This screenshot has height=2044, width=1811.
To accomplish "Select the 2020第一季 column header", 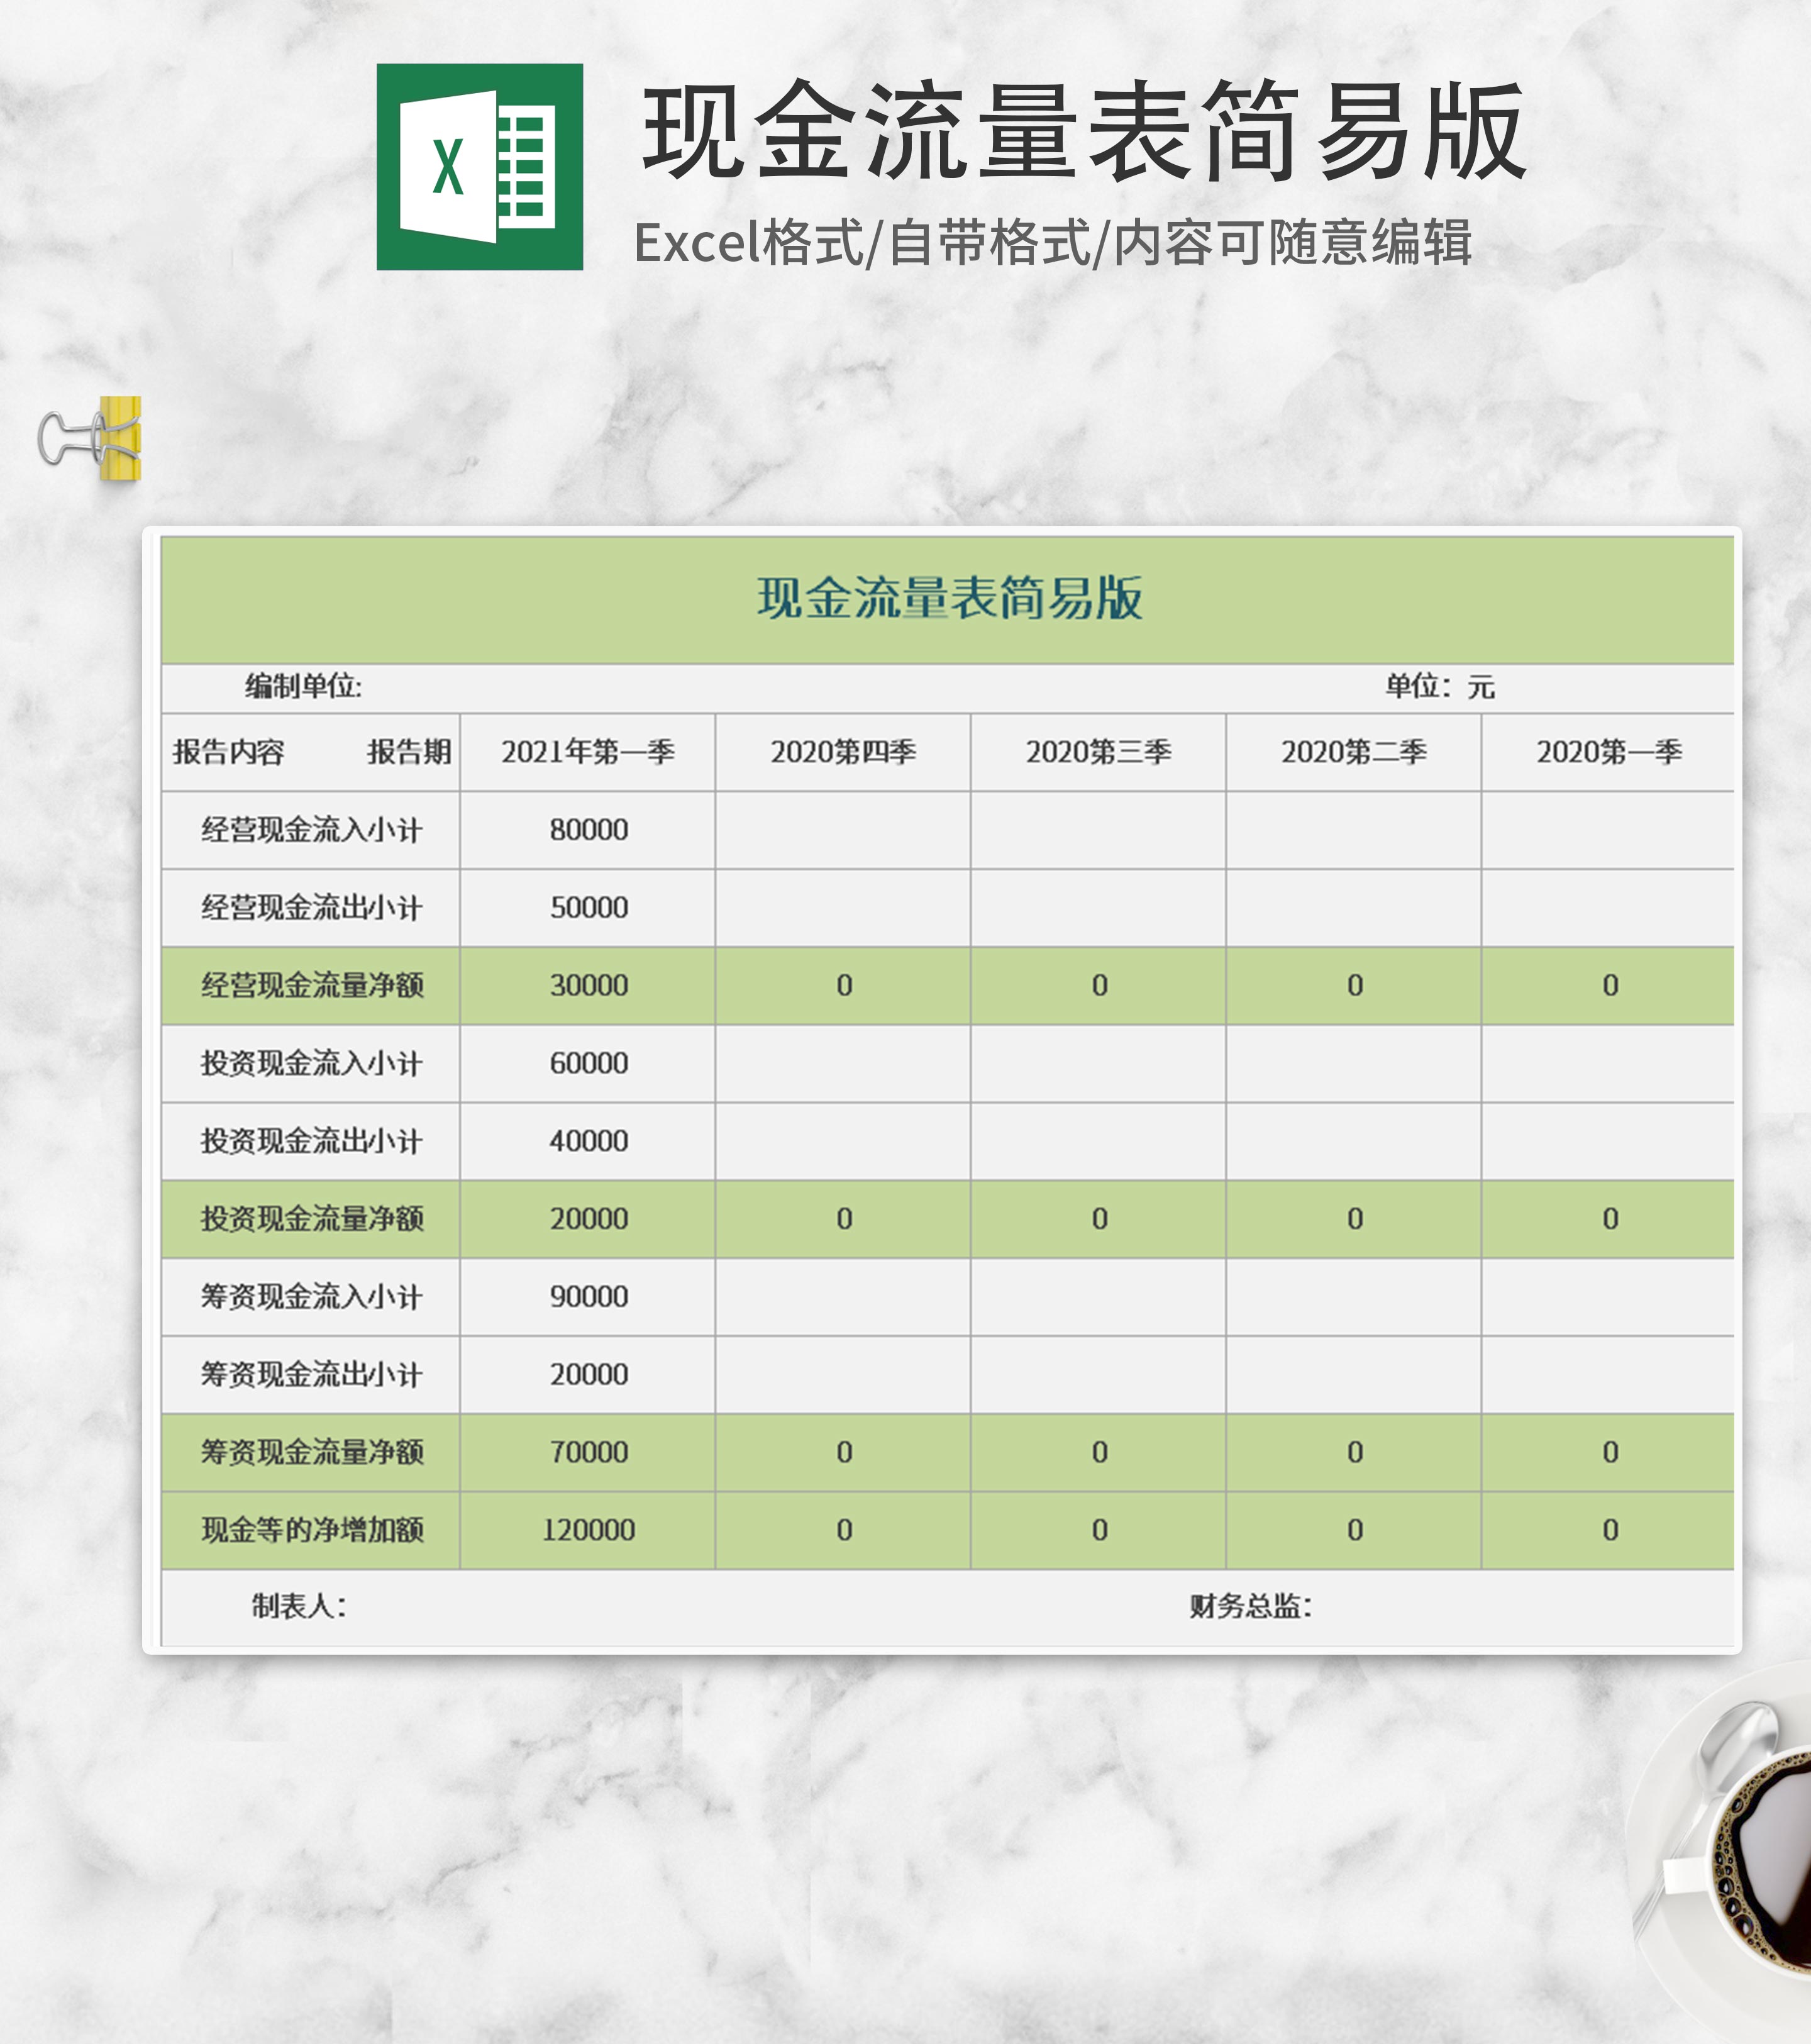I will (1608, 752).
